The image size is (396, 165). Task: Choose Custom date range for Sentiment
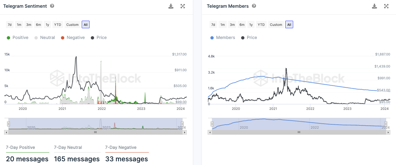coord(72,25)
